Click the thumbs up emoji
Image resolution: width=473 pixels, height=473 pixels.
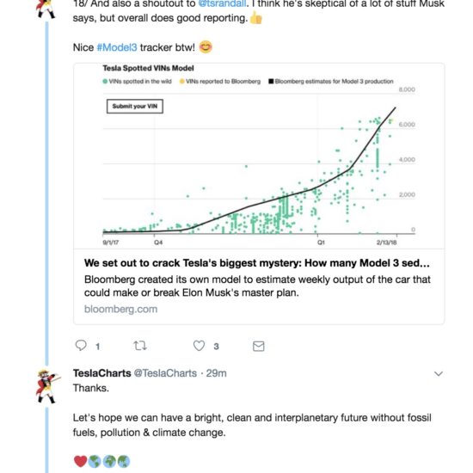(x=256, y=18)
